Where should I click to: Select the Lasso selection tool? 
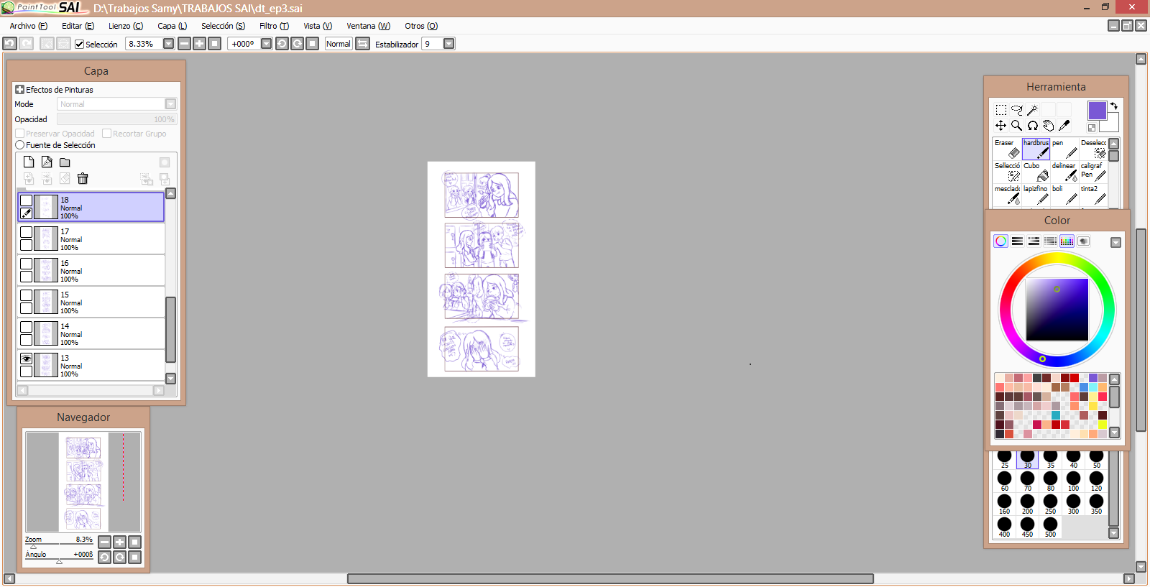1016,110
